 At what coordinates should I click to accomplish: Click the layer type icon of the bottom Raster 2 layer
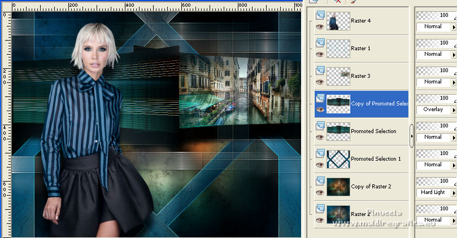(x=320, y=209)
